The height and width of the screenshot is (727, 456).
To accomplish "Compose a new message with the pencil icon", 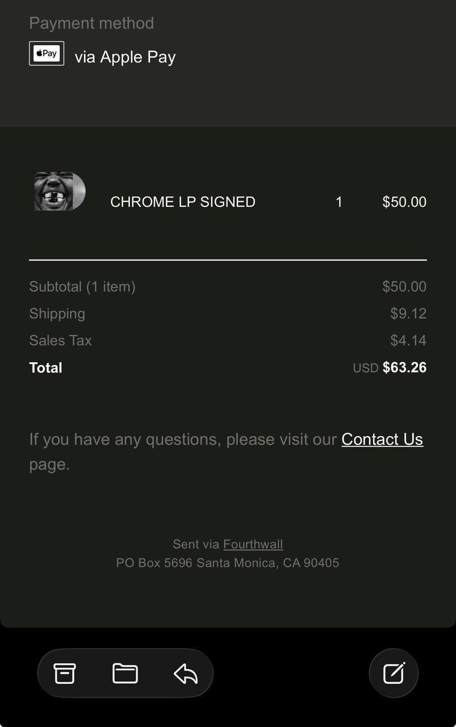I will point(394,673).
